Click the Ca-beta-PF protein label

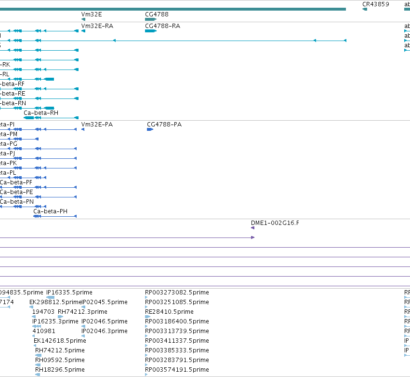coord(16,182)
